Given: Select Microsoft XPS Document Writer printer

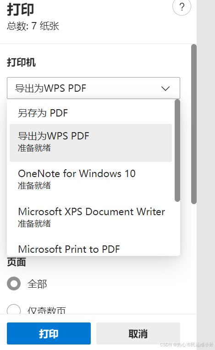Looking at the screenshot, I should tap(91, 217).
